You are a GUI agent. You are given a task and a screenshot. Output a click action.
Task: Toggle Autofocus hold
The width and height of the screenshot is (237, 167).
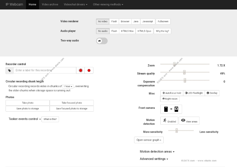pyautogui.click(x=172, y=93)
